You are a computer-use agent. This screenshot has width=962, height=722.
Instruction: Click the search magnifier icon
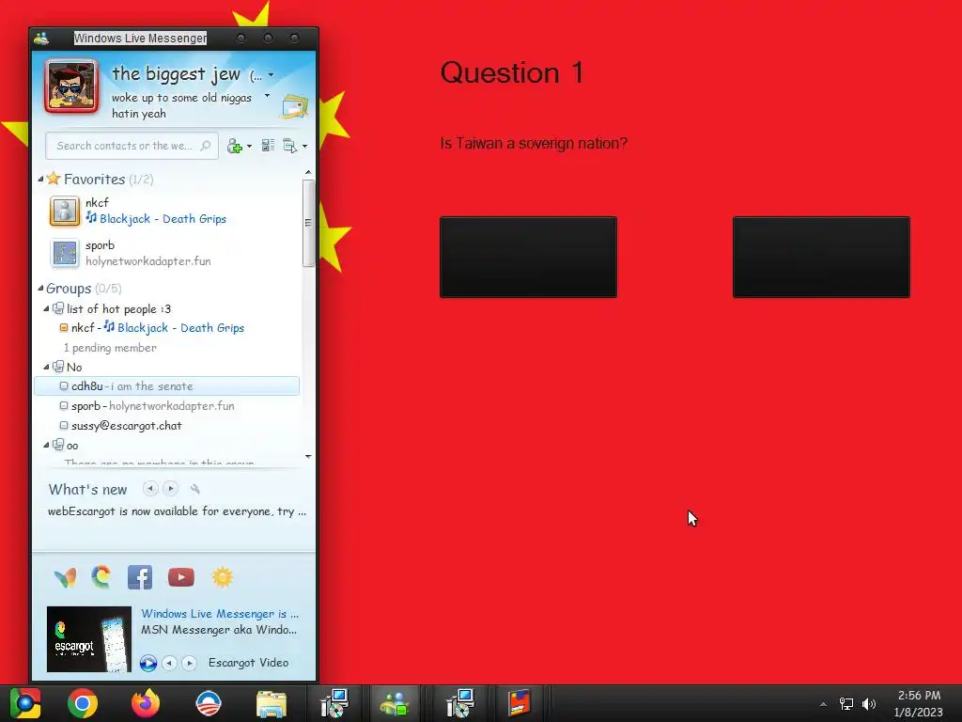pos(205,146)
